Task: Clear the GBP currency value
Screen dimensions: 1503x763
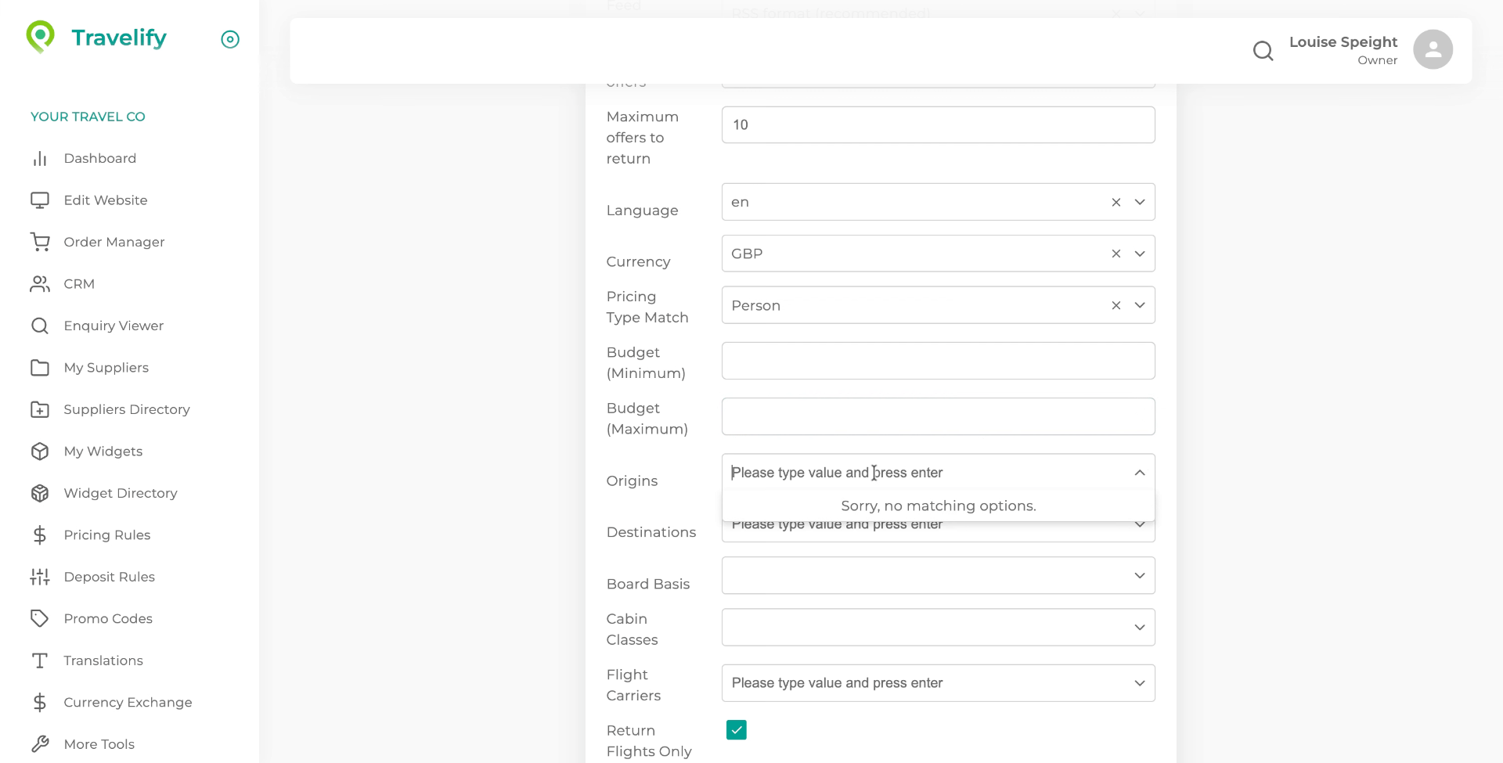Action: [1116, 254]
